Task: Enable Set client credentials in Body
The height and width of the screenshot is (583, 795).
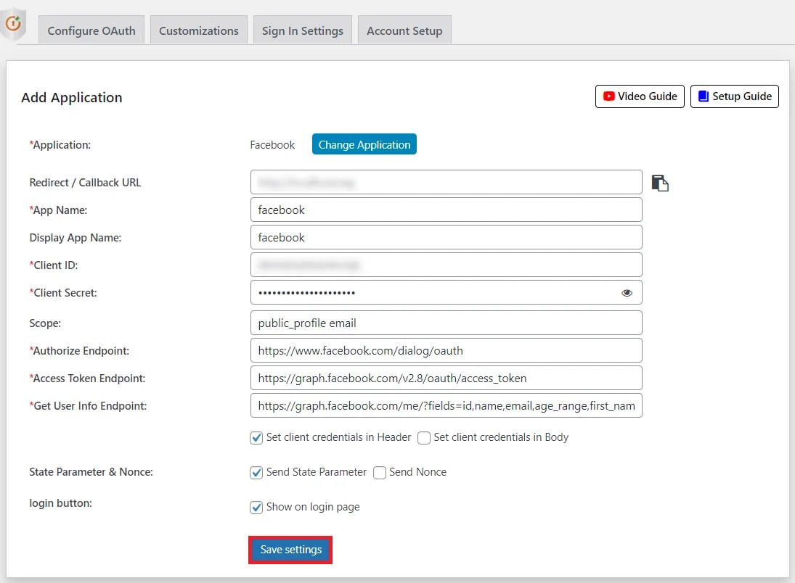Action: [x=423, y=437]
